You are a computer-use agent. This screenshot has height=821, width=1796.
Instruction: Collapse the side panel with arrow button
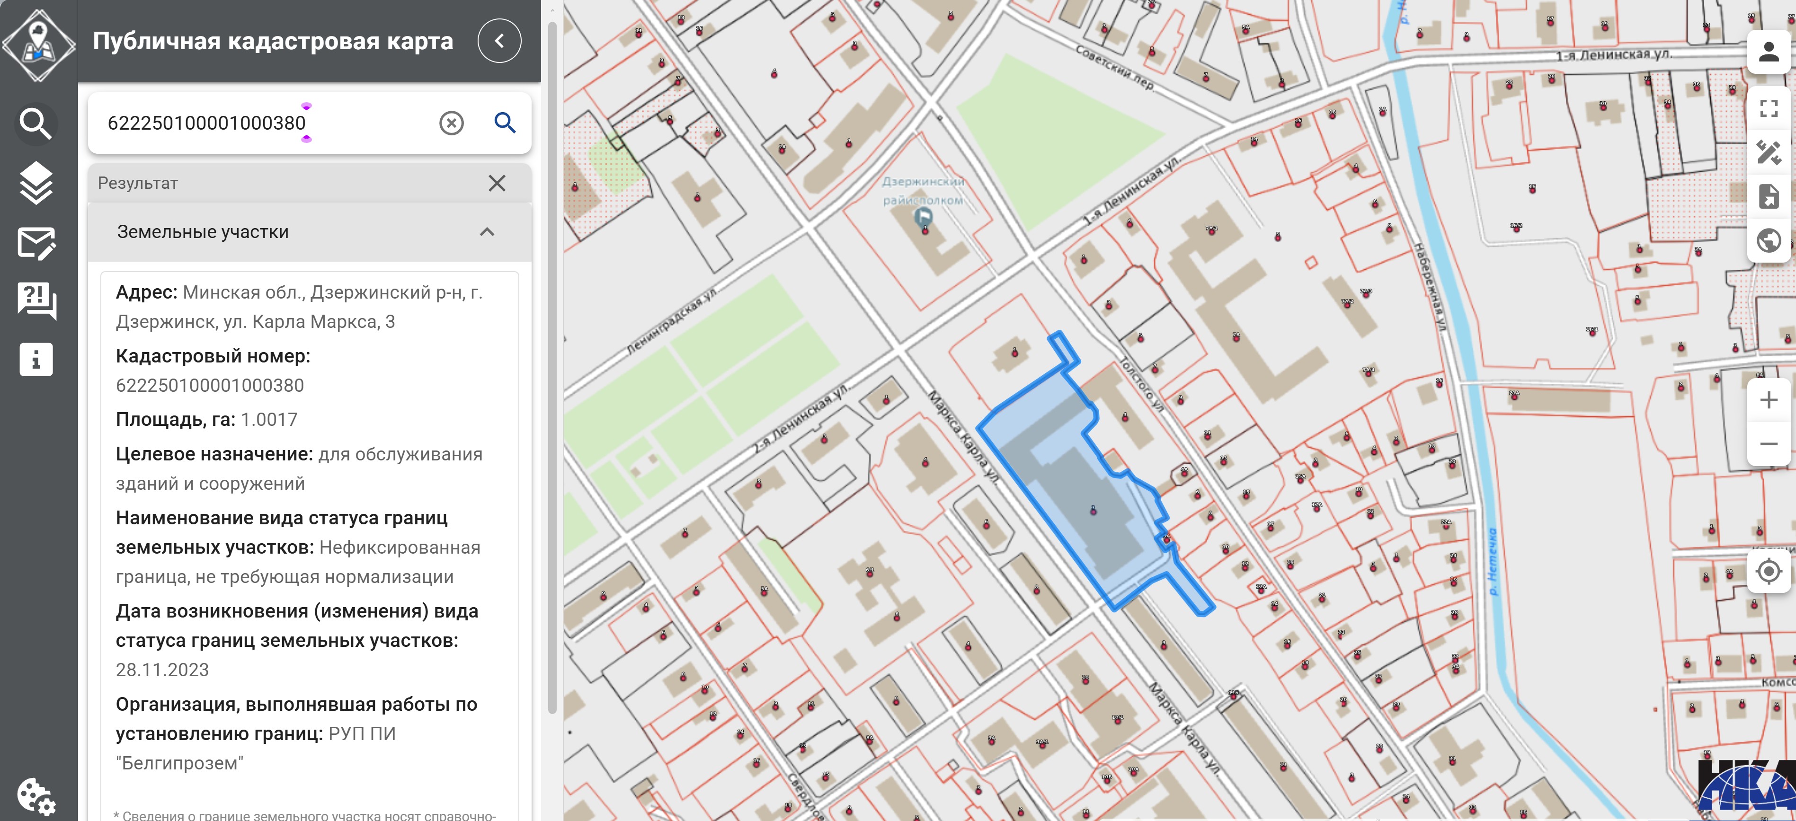point(499,41)
